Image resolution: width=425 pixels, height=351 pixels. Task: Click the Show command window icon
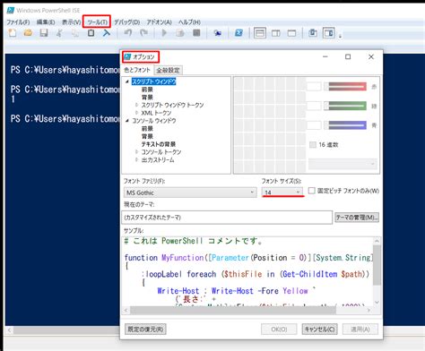(313, 33)
